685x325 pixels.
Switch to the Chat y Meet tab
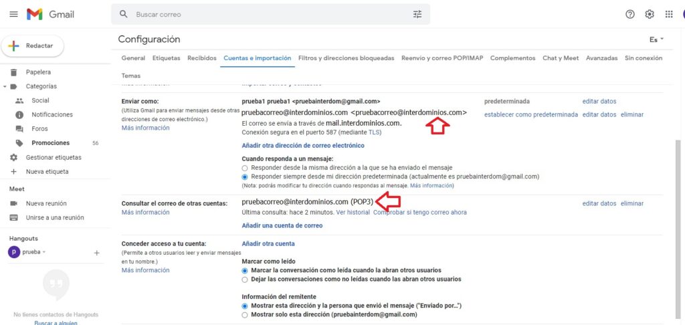point(561,58)
